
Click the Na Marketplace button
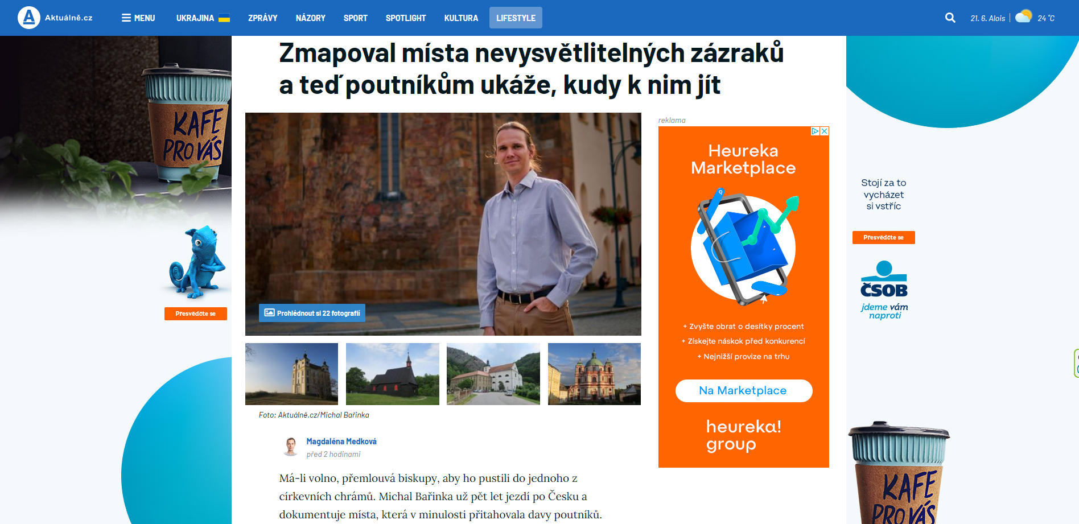coord(744,391)
